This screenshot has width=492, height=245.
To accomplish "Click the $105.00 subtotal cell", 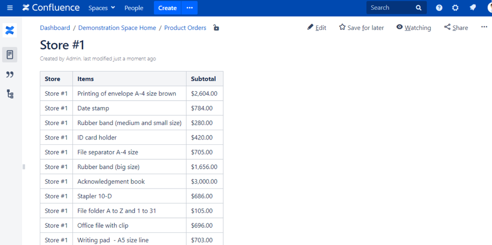I will point(205,211).
